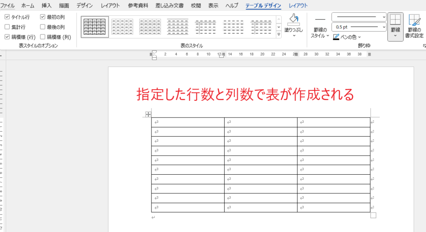Enable the 最後の列 checkbox
Screen dimensions: 426x232
(43, 27)
